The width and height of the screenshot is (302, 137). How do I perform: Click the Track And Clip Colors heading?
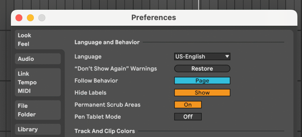click(105, 131)
